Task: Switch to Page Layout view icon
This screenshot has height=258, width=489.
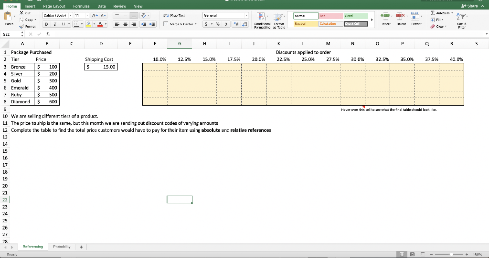Action: [x=412, y=255]
